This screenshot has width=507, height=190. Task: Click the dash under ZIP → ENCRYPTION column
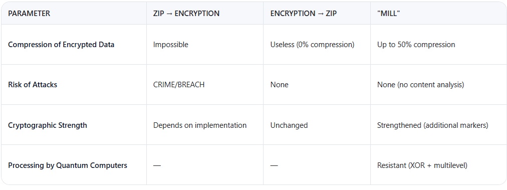pyautogui.click(x=157, y=165)
